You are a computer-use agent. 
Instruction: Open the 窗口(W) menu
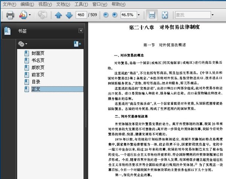click(x=100, y=4)
